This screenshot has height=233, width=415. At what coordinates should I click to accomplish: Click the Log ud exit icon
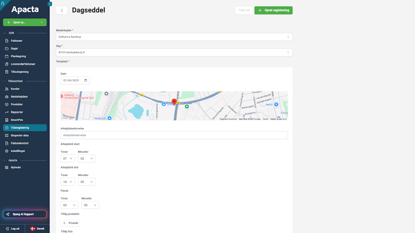tap(8, 229)
